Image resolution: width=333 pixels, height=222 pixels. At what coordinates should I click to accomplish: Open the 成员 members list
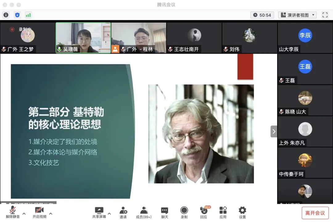coord(144,212)
